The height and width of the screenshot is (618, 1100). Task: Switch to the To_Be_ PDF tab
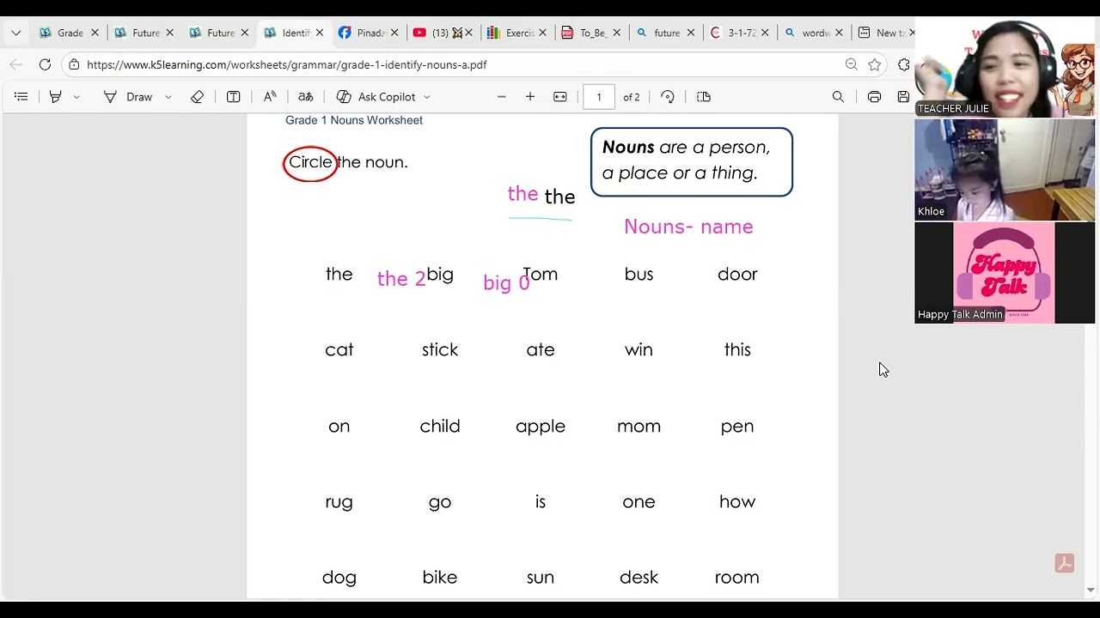[x=584, y=33]
